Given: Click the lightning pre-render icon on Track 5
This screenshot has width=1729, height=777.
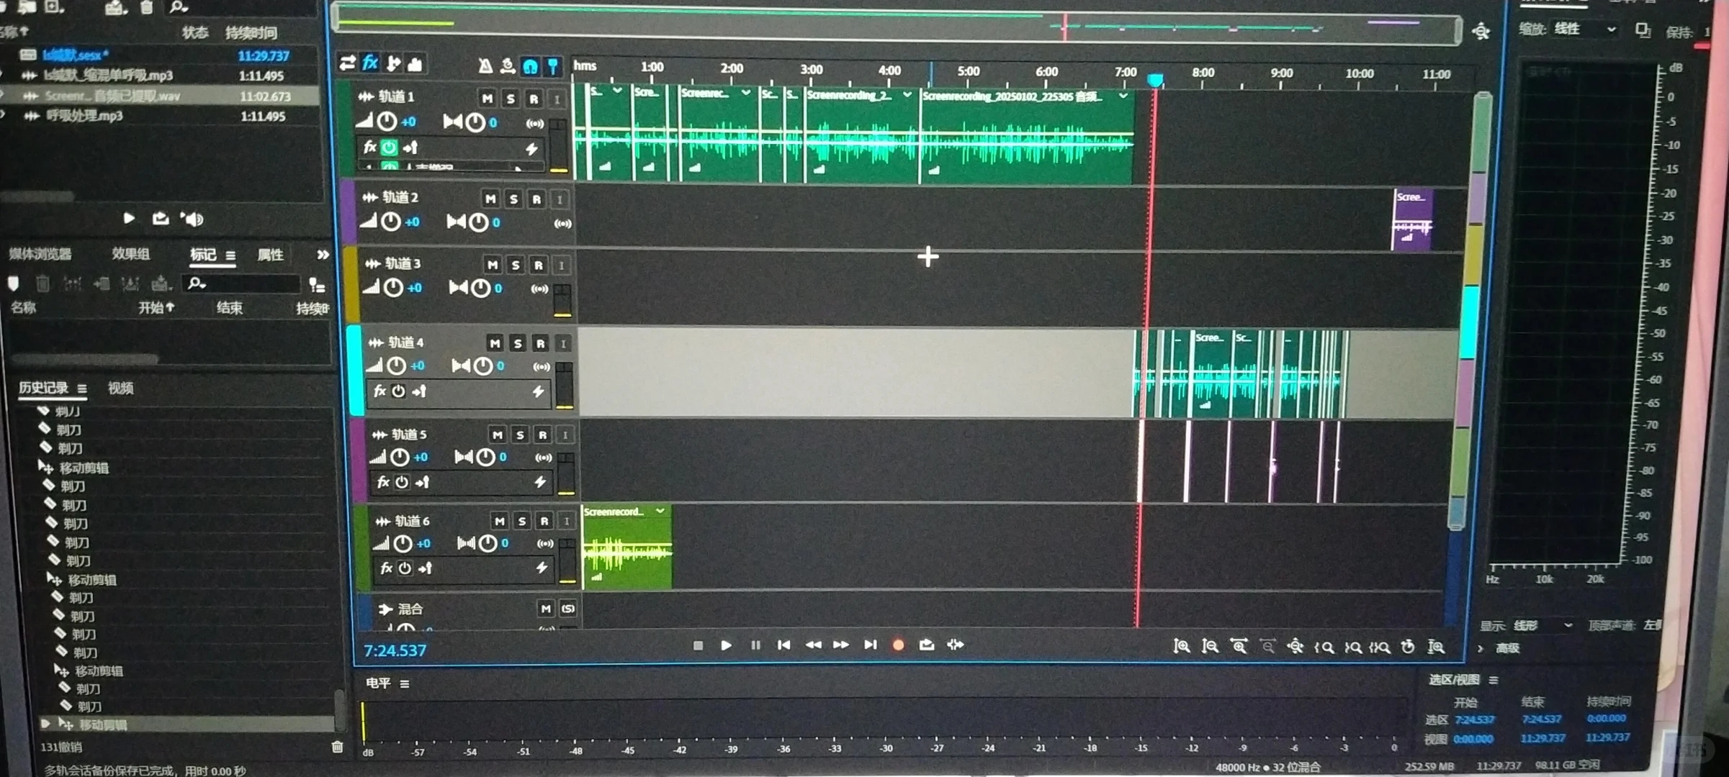Looking at the screenshot, I should tap(540, 483).
